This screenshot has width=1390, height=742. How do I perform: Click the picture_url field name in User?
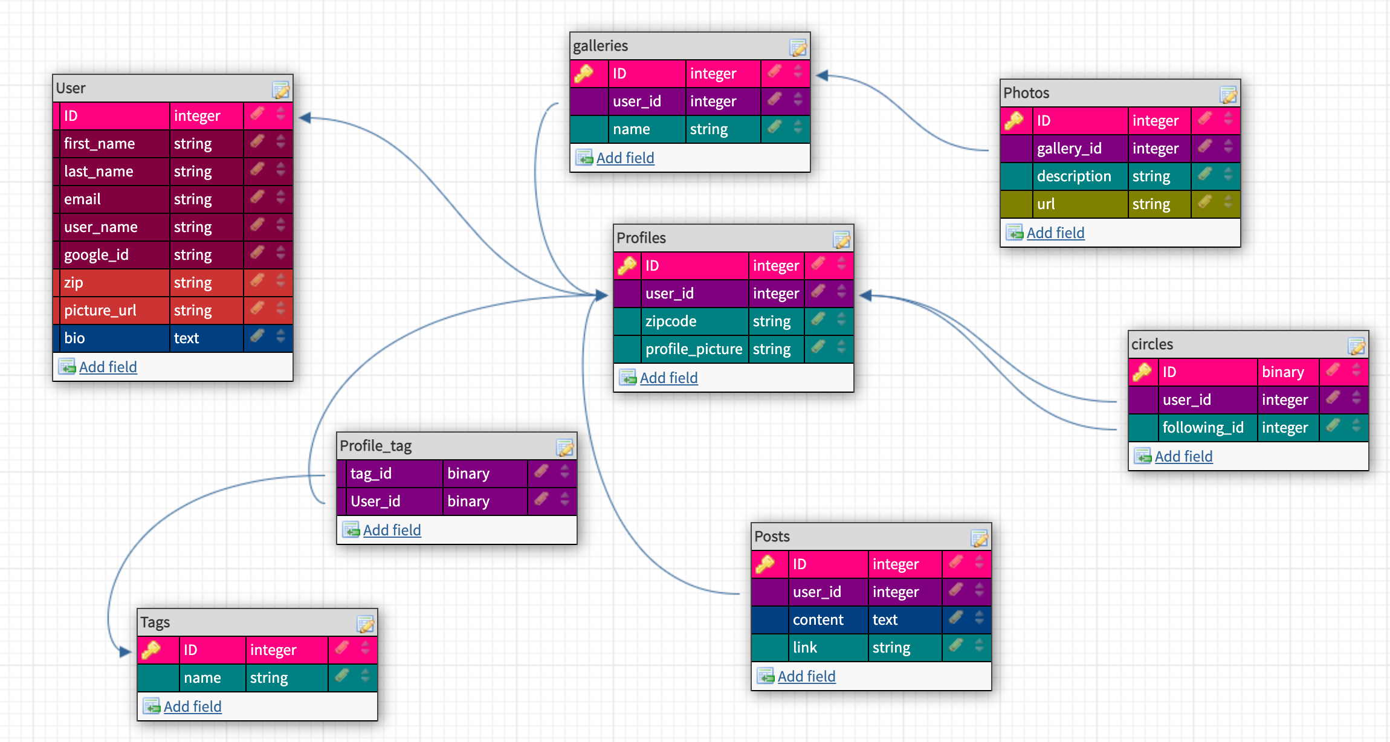pos(100,311)
